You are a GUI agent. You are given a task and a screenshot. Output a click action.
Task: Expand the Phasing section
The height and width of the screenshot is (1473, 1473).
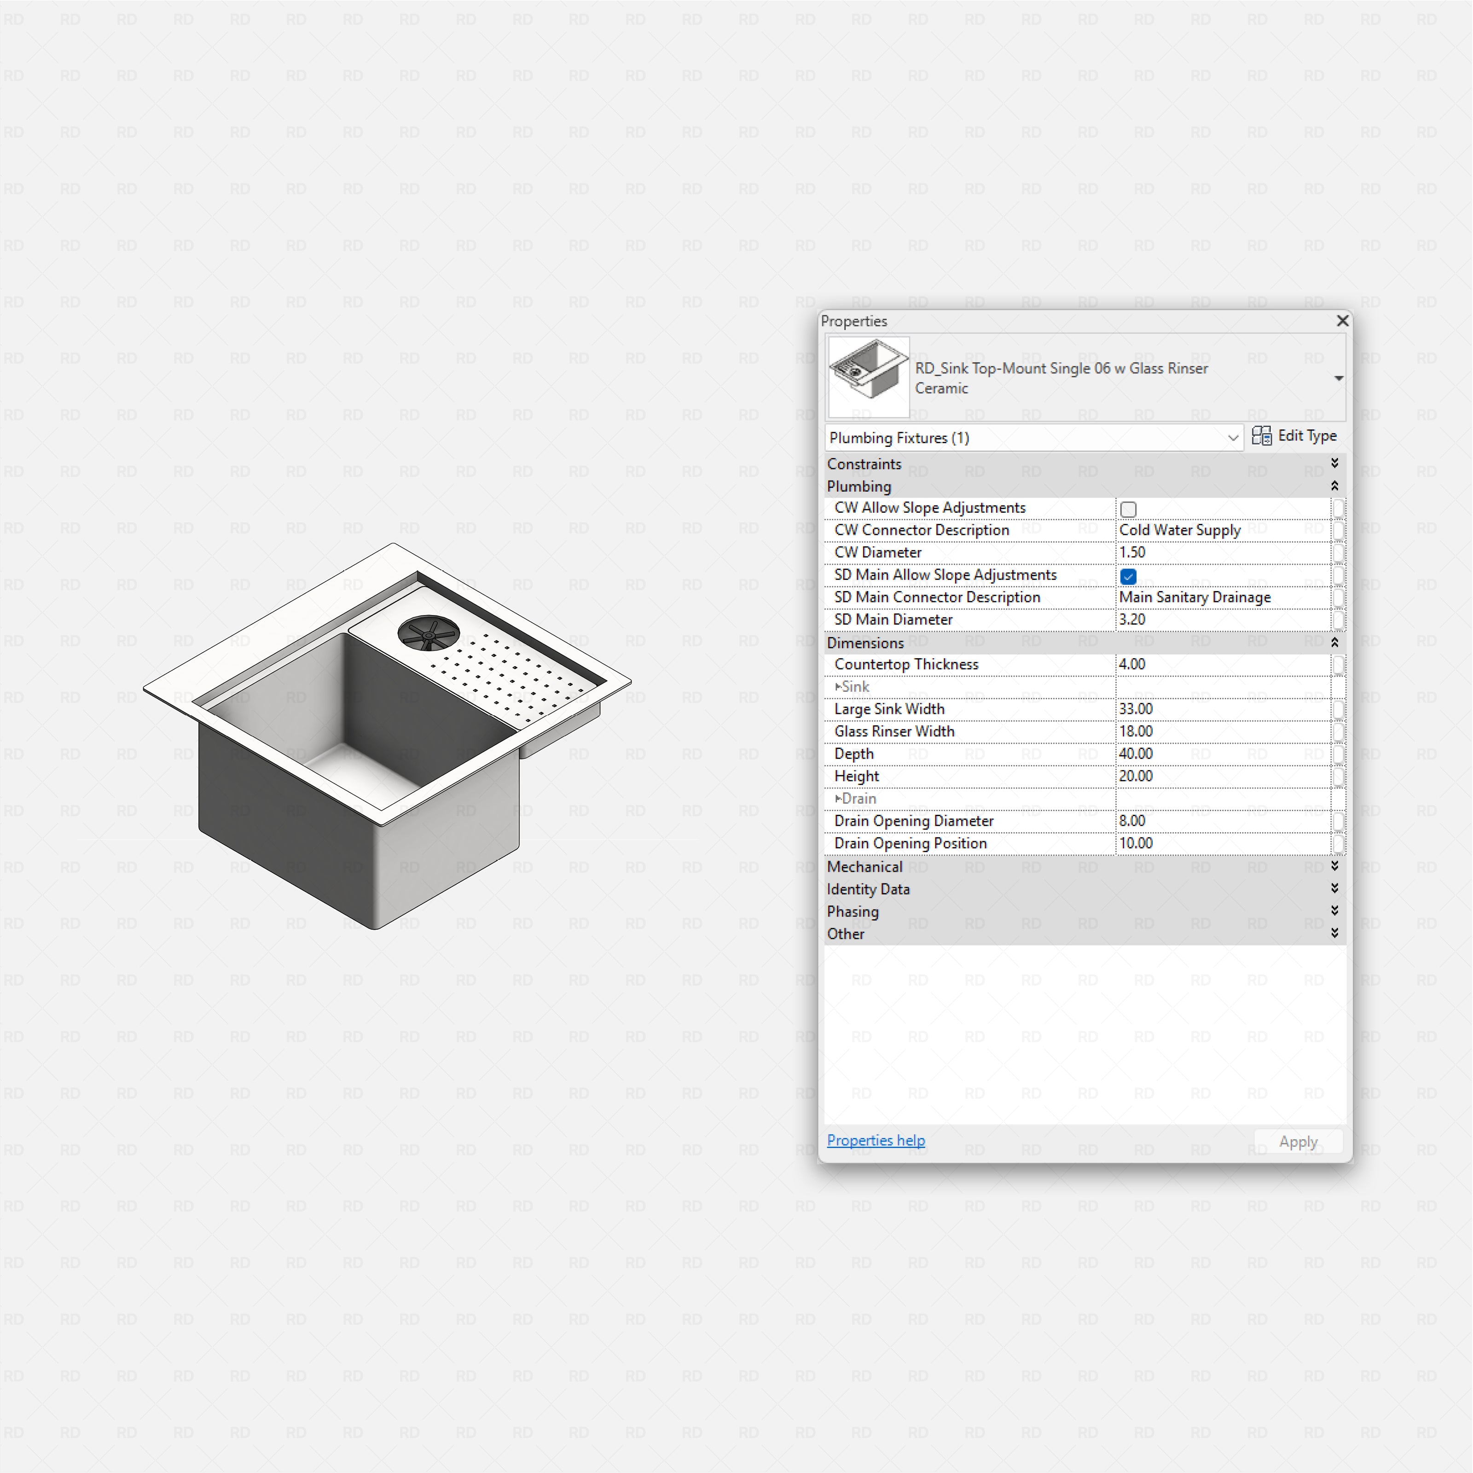click(1334, 910)
